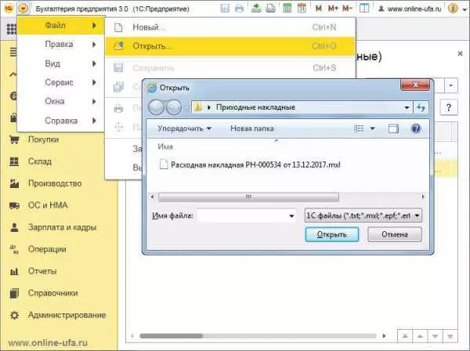Open the Сервис menu

[x=61, y=82]
